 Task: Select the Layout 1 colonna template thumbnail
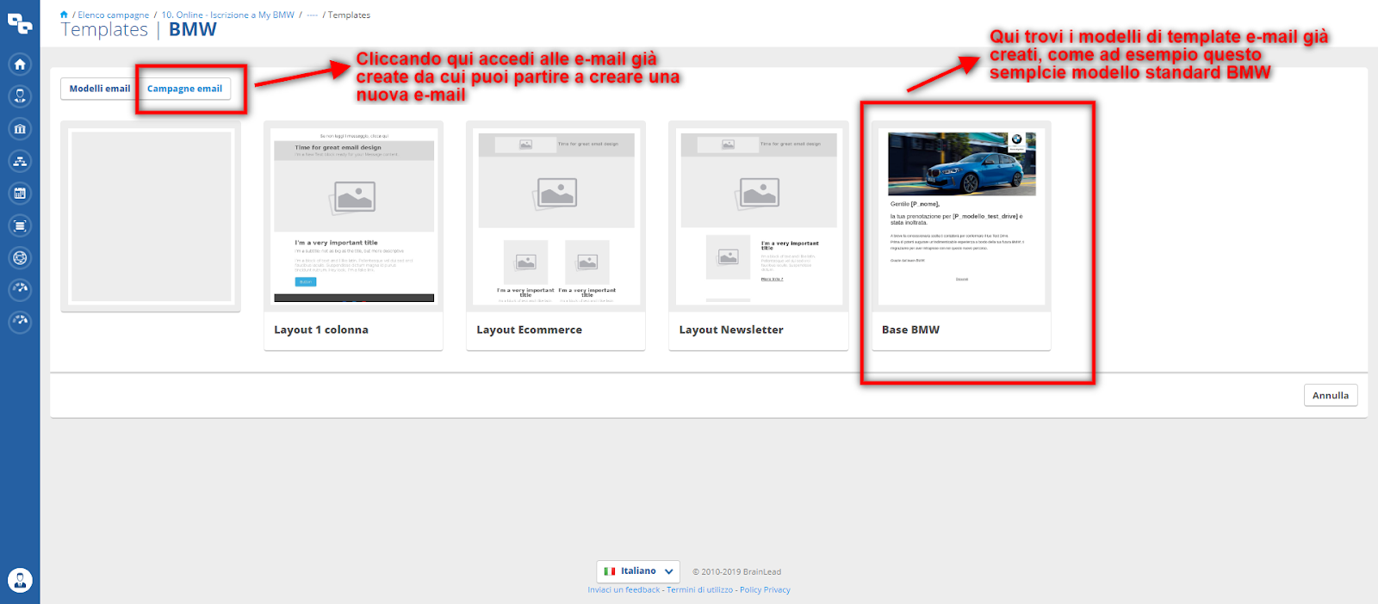pyautogui.click(x=354, y=216)
